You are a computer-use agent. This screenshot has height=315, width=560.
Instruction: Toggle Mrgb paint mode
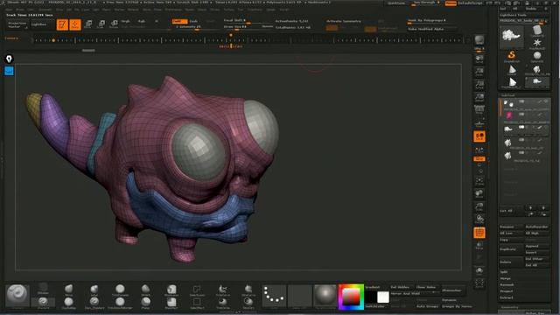click(x=125, y=21)
